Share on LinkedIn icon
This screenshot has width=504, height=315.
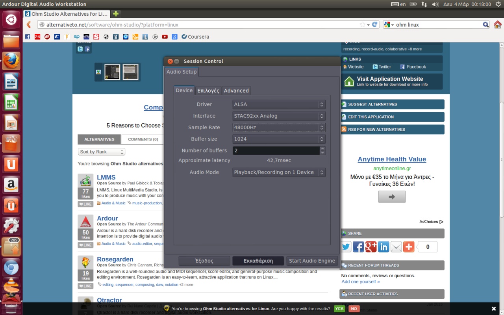[x=384, y=247]
